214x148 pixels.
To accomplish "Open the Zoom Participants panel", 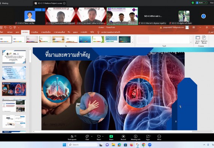I will point(72,138).
